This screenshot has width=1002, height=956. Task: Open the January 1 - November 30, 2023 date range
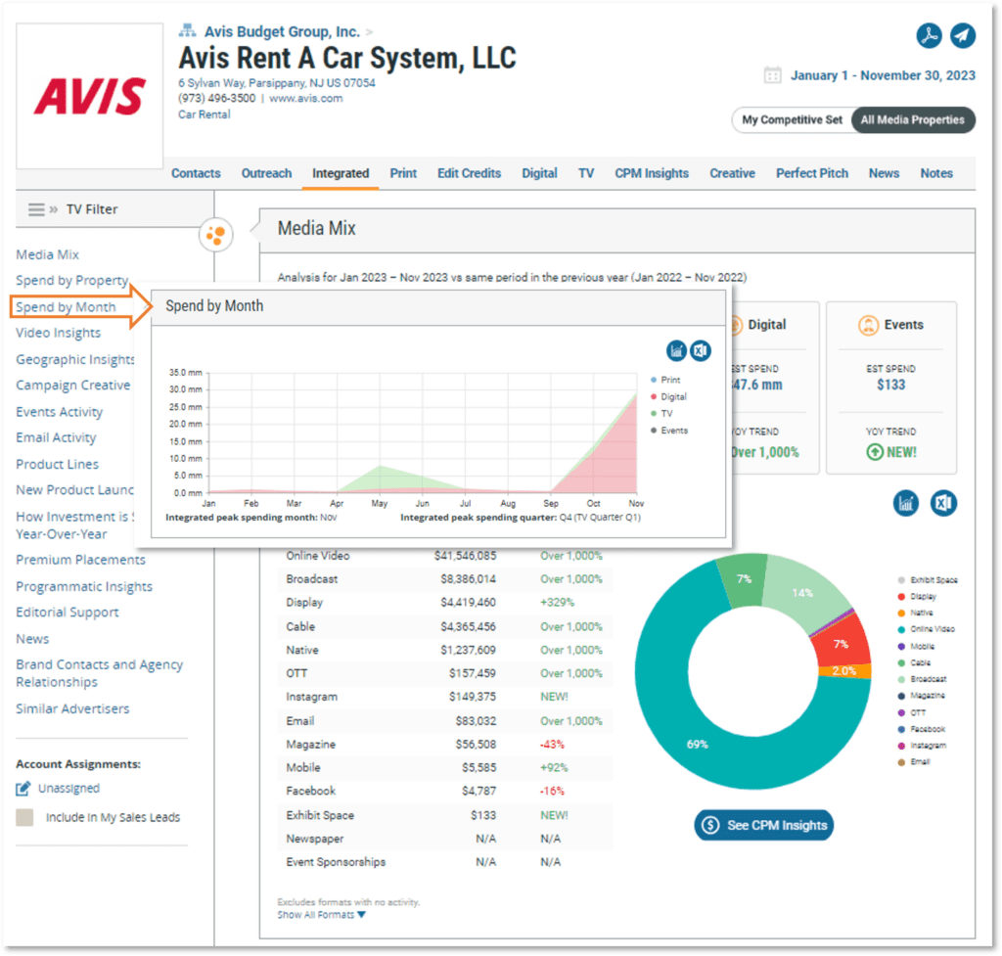(x=883, y=75)
